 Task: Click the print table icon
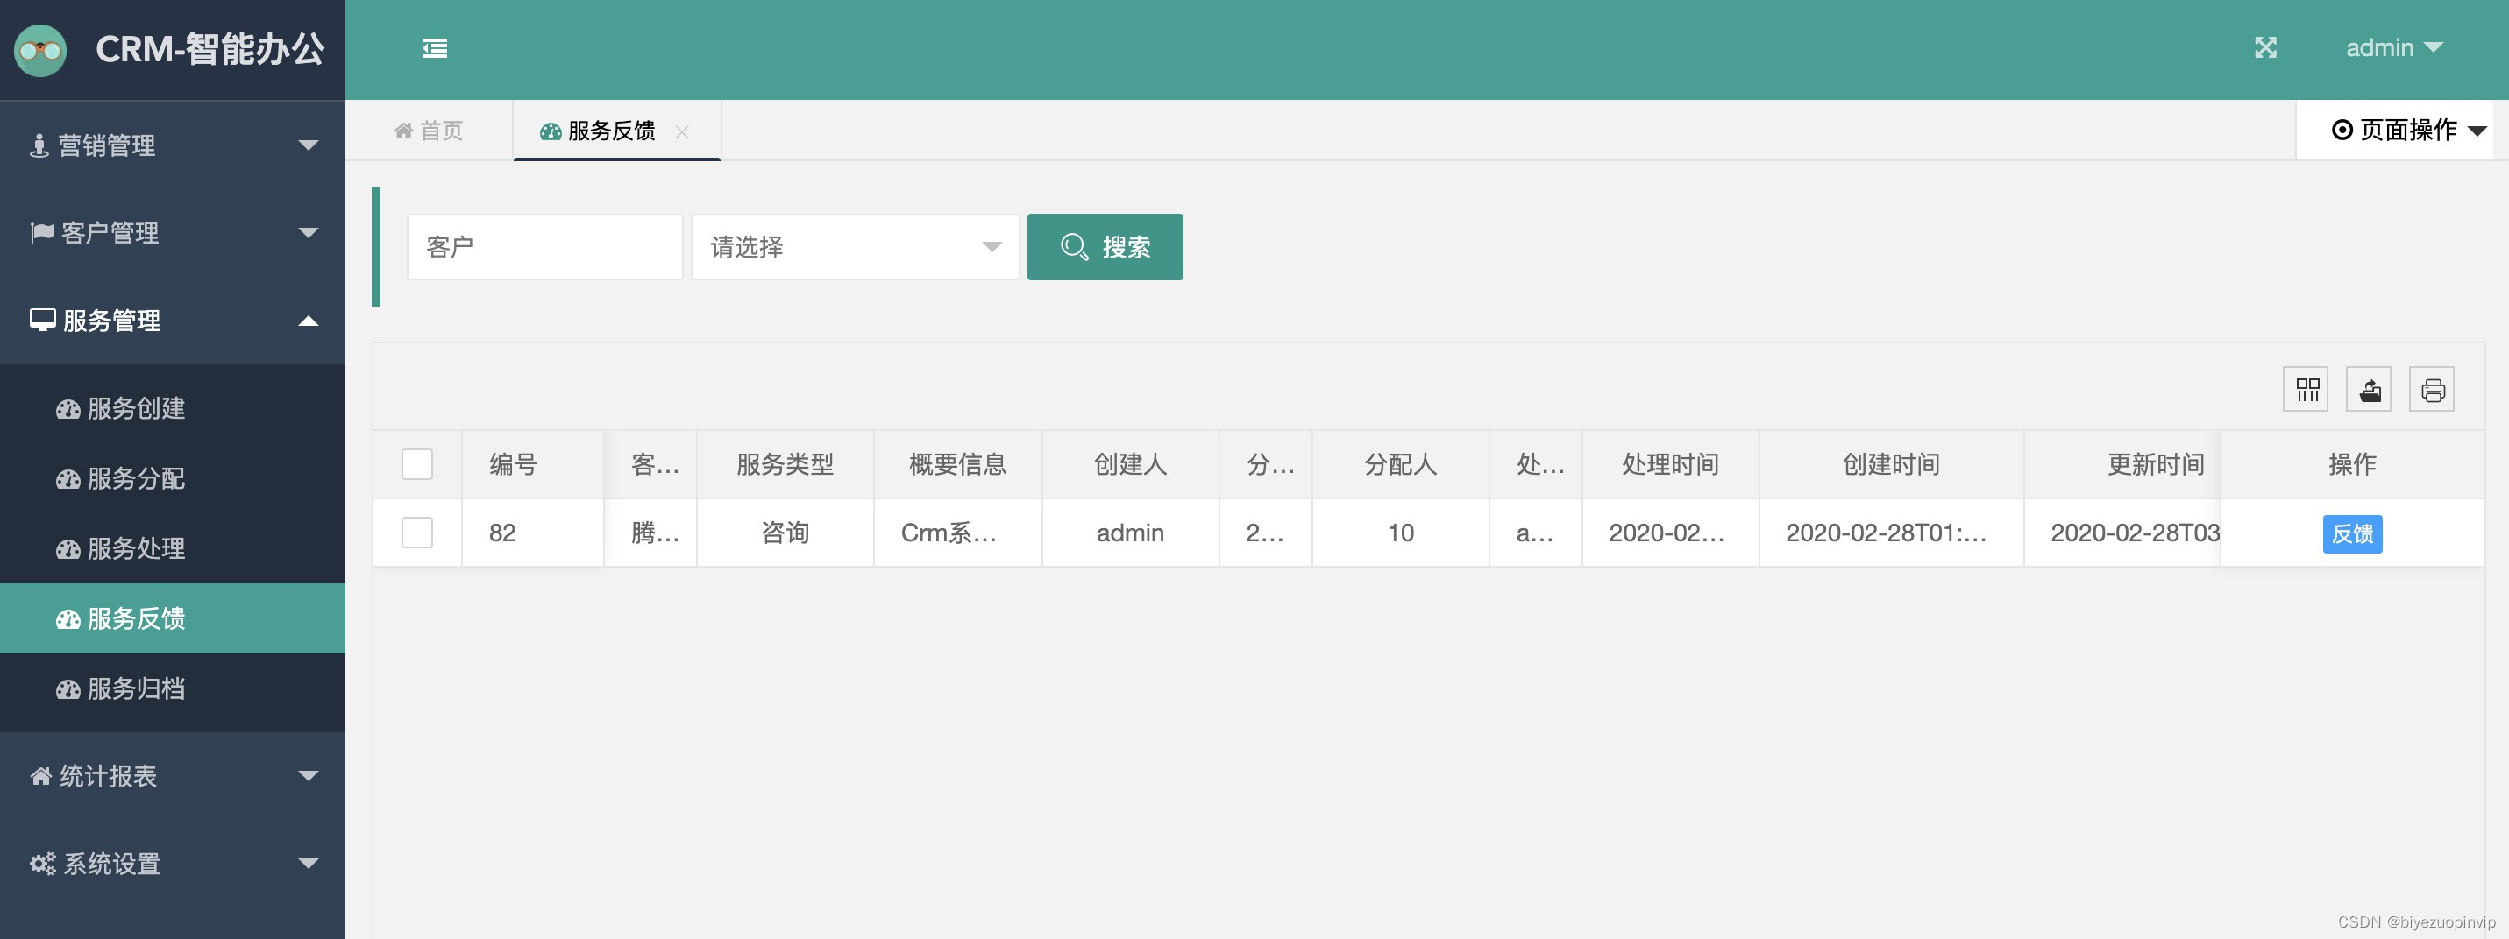(x=2432, y=389)
